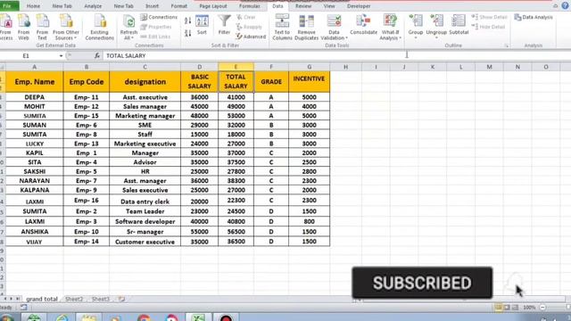Open Outline dialog launcher

click(507, 45)
